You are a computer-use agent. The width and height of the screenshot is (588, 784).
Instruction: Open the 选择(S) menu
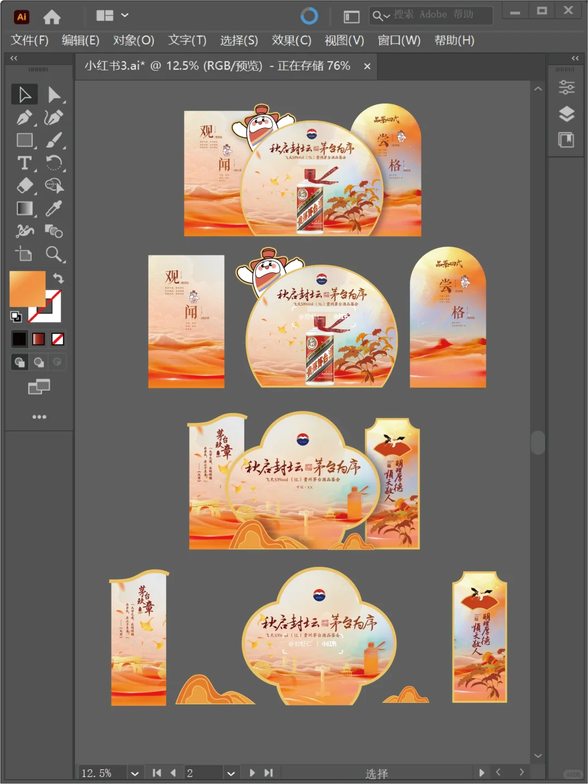pyautogui.click(x=239, y=40)
